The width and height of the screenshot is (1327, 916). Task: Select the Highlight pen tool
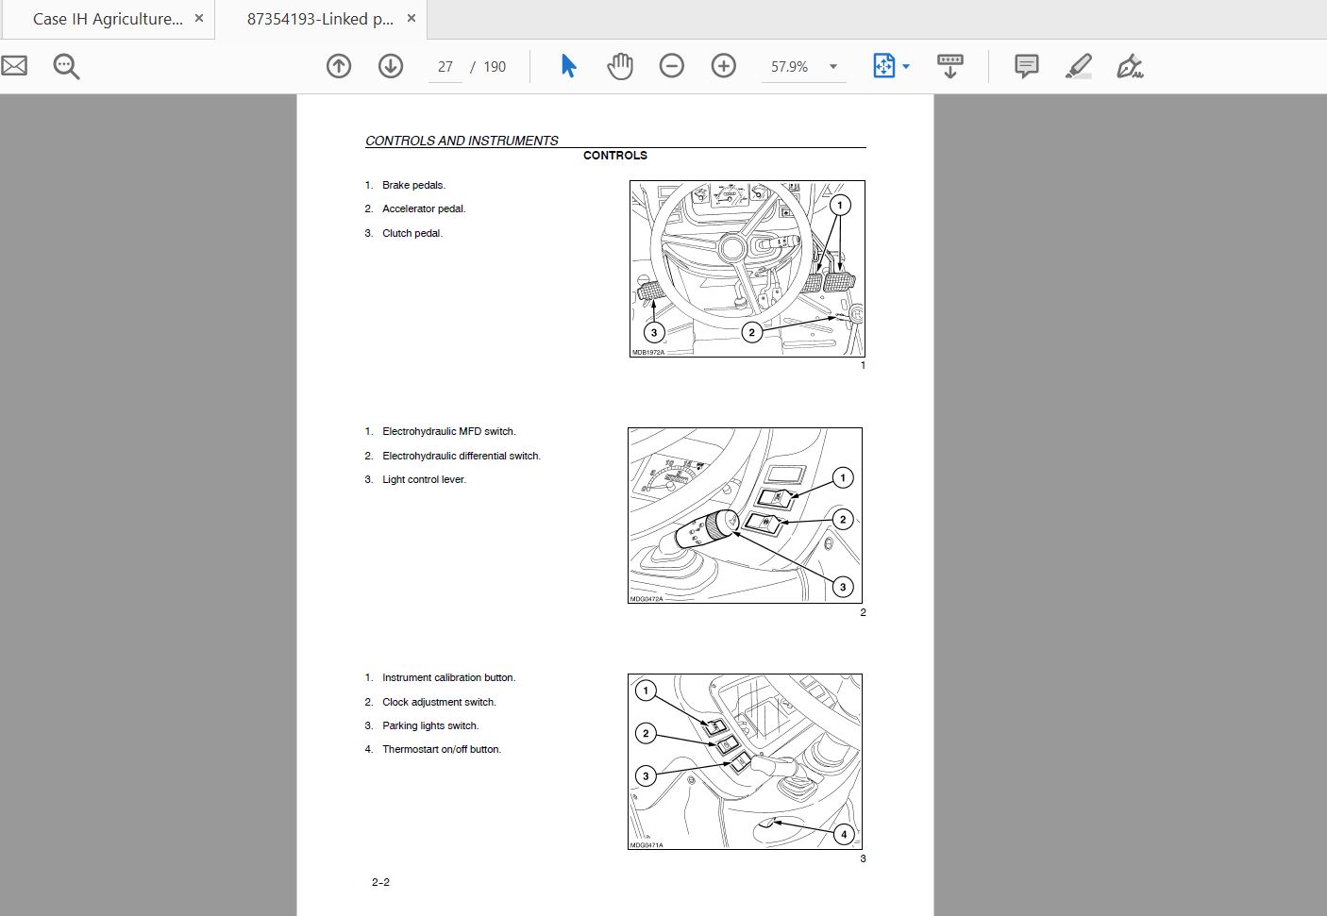[x=1078, y=66]
